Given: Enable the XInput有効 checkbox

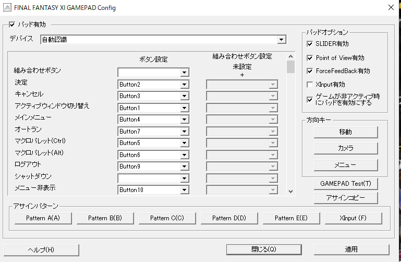Looking at the screenshot, I should point(310,84).
